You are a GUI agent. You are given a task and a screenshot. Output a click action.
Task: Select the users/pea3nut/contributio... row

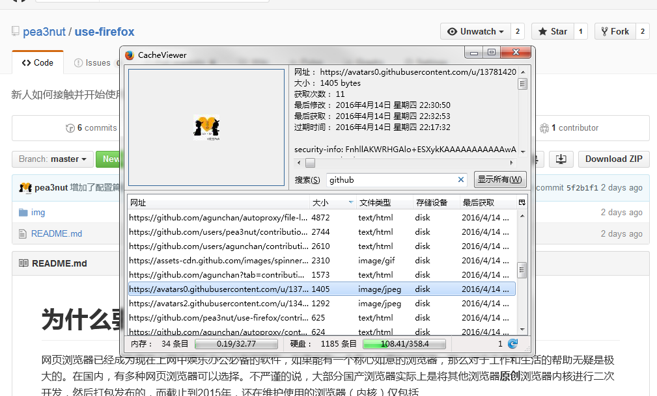(322, 232)
